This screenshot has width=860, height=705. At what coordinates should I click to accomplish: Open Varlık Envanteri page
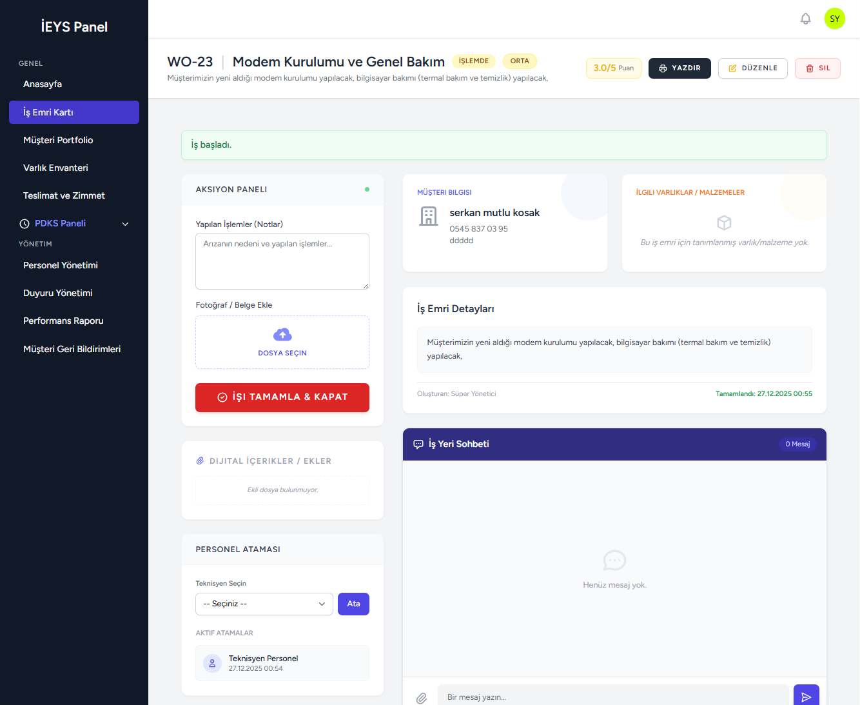(x=55, y=168)
